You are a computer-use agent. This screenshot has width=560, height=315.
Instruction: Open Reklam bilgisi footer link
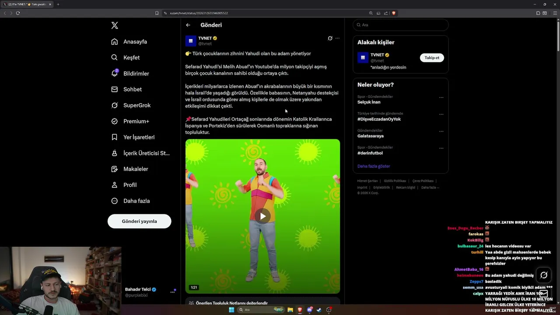406,188
